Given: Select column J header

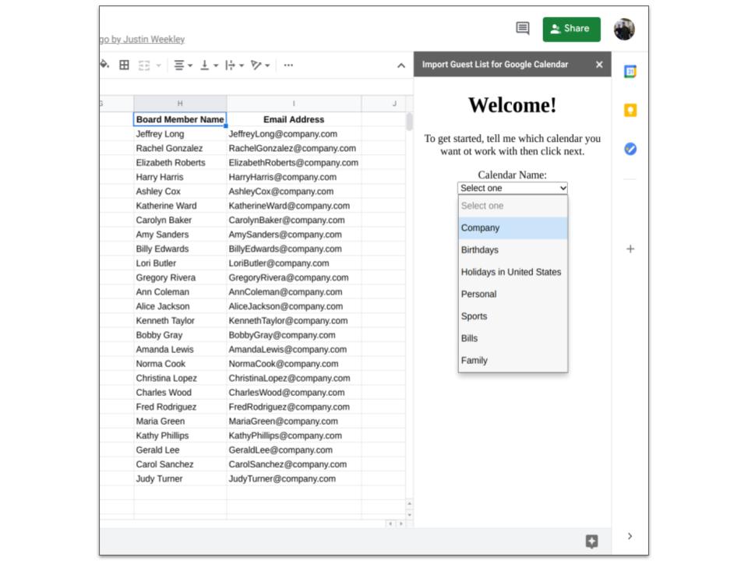Looking at the screenshot, I should point(383,104).
